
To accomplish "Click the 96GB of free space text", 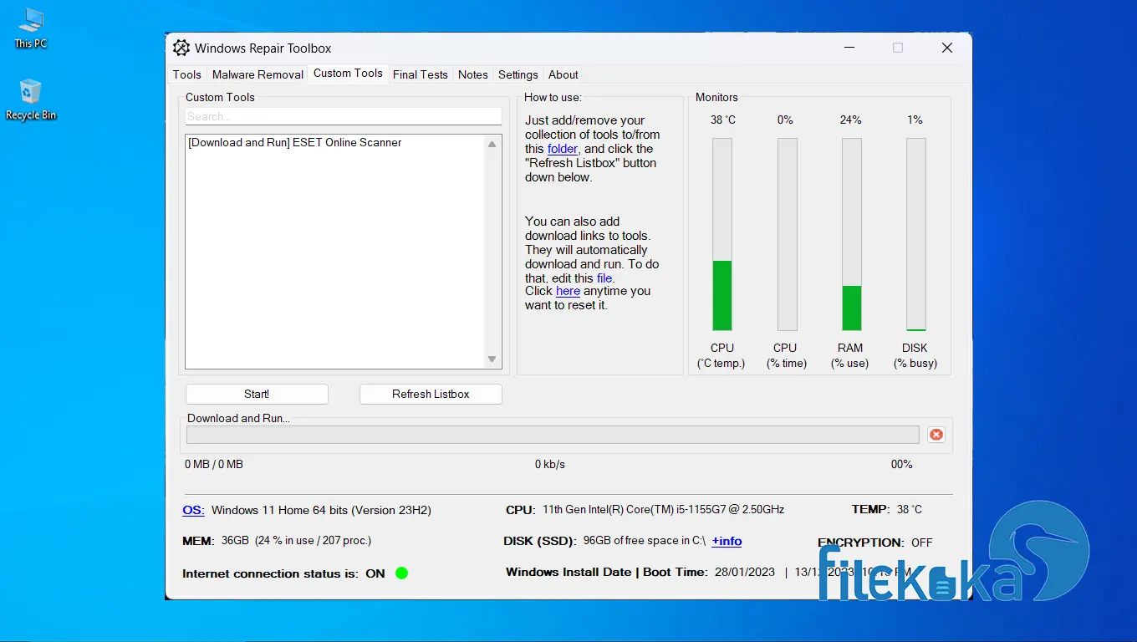I will [x=644, y=541].
